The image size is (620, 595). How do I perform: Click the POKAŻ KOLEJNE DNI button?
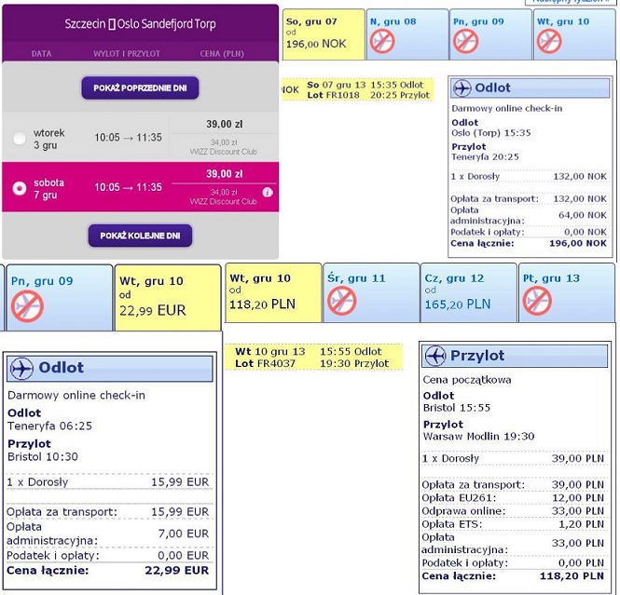[x=140, y=236]
